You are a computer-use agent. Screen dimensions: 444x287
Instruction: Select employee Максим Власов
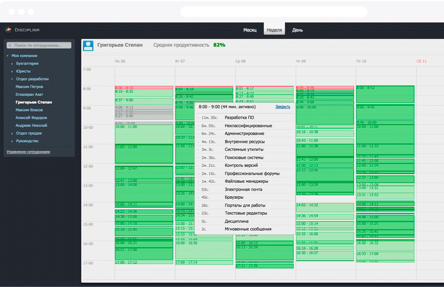tap(29, 110)
